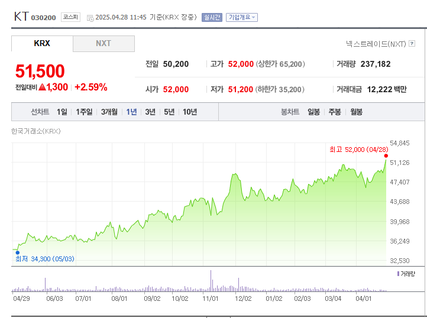
Task: Click the 시가 52,000 value
Action: click(176, 89)
